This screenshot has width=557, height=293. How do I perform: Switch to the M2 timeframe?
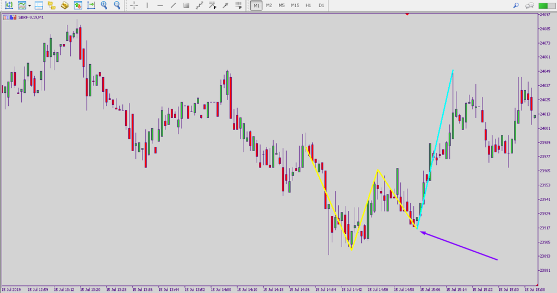click(269, 5)
